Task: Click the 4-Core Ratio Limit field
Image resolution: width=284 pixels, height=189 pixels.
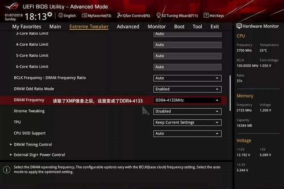Action: click(187, 45)
